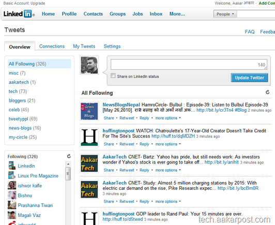Viewport: 275px width, 225px height.
Task: Switch to the Overview tab
Action: (20, 47)
